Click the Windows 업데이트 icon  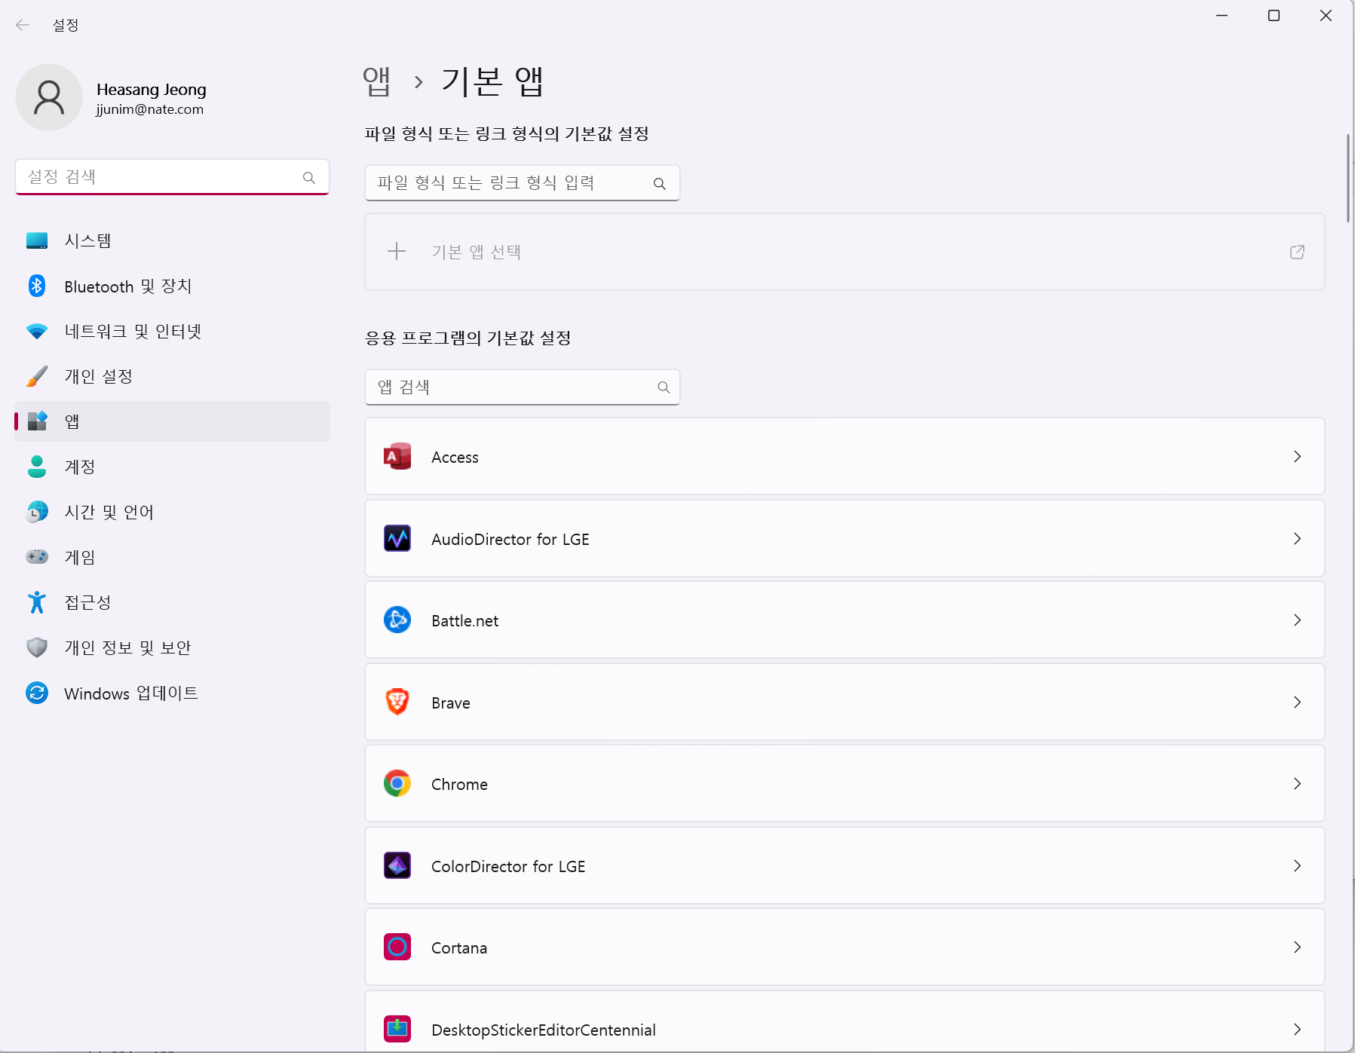(36, 693)
